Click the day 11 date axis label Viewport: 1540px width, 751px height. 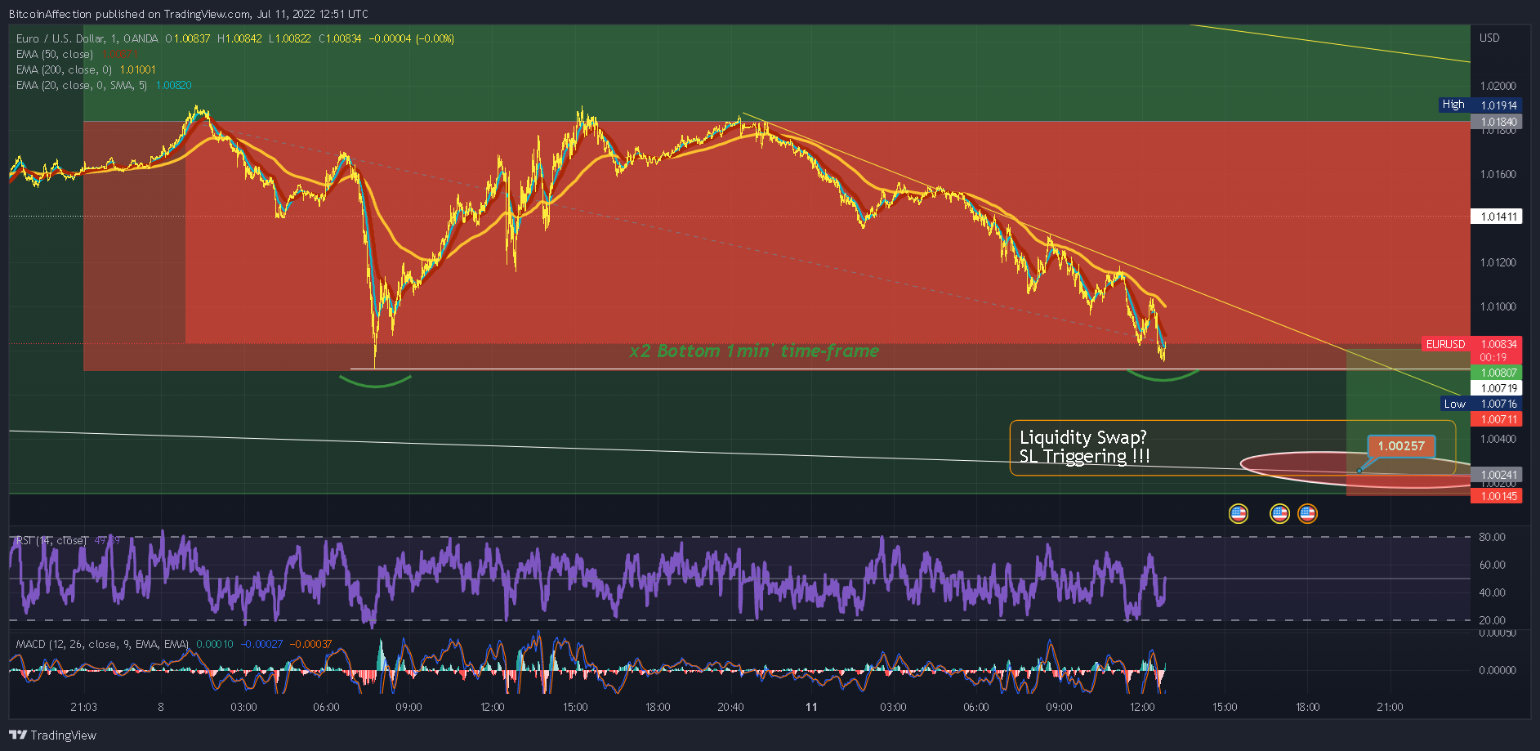click(811, 707)
